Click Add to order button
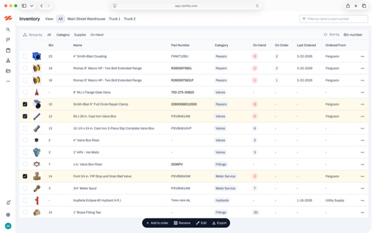Viewport: 372px width, 233px height. click(x=158, y=223)
